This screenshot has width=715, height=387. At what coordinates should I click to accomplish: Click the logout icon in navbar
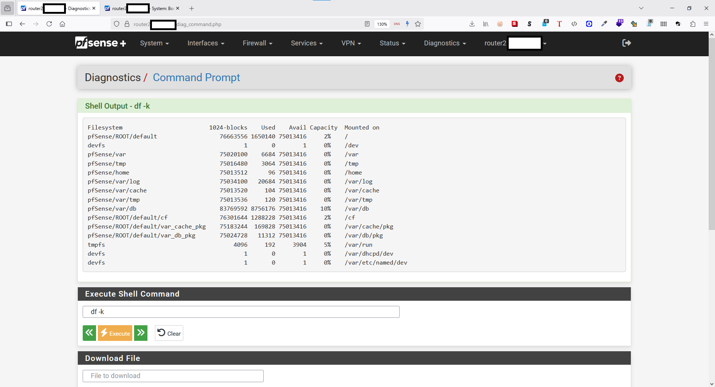(626, 43)
